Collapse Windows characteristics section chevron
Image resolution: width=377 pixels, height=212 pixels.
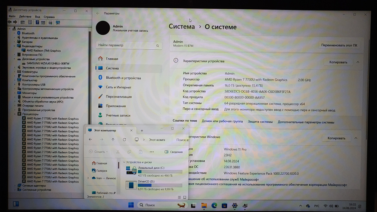pos(356,138)
